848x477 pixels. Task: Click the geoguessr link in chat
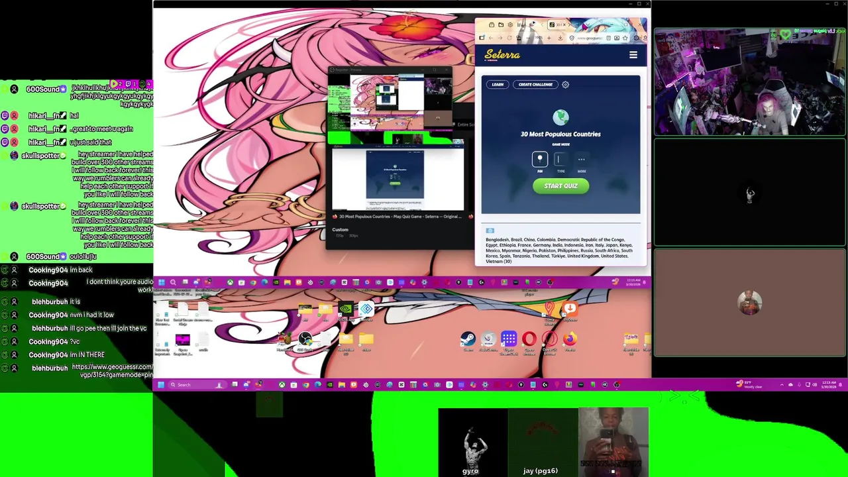(x=112, y=371)
